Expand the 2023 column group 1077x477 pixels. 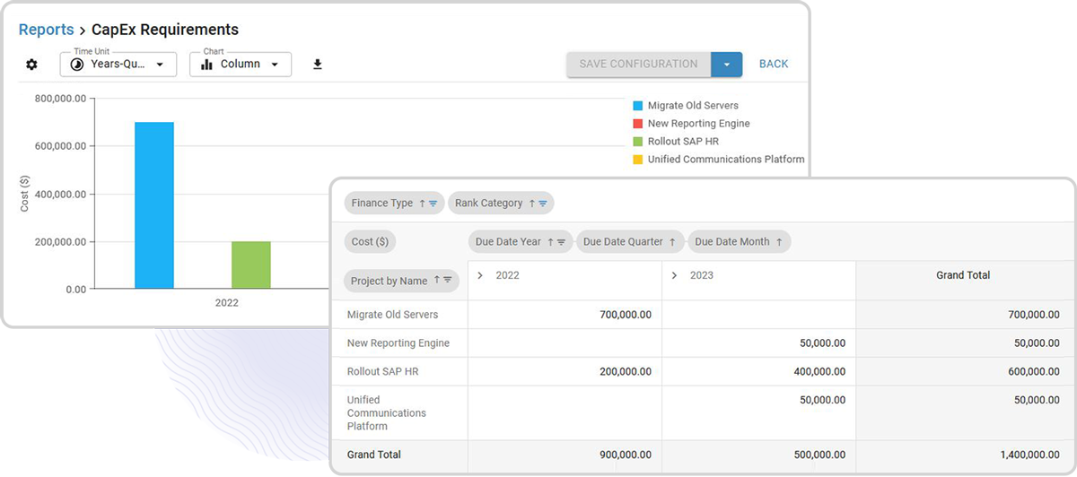[674, 275]
